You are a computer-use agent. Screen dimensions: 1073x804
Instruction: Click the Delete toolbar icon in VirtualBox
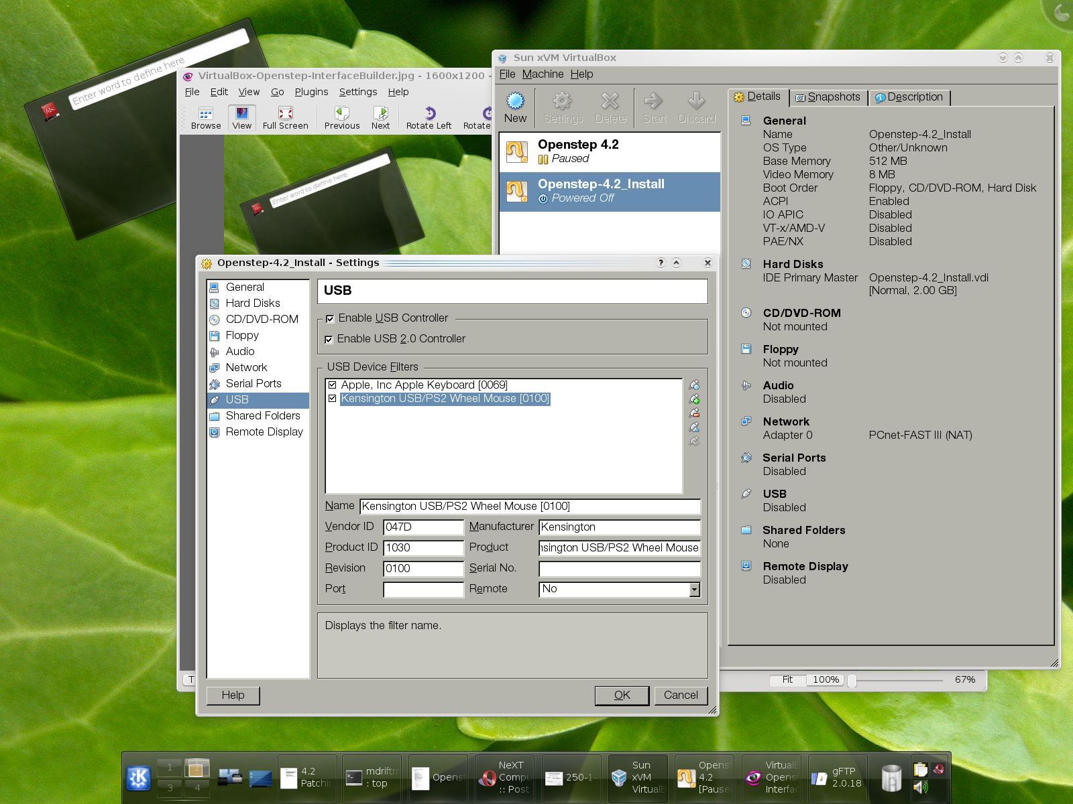(610, 106)
